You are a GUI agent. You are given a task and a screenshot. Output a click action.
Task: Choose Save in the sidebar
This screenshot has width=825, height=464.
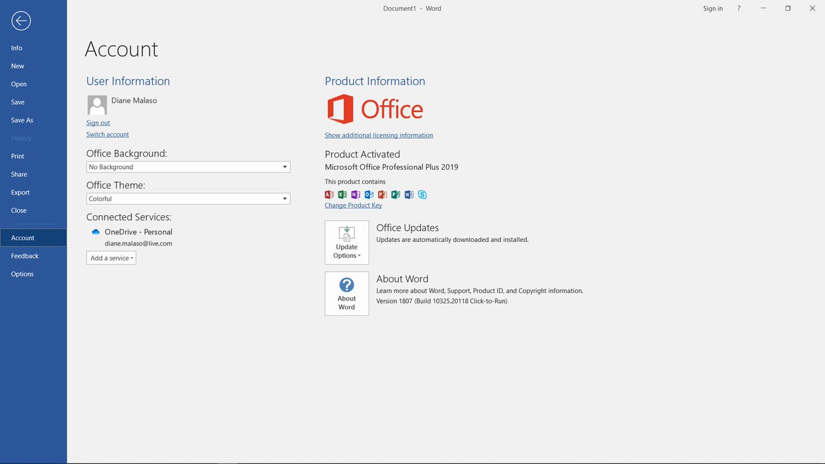33,102
